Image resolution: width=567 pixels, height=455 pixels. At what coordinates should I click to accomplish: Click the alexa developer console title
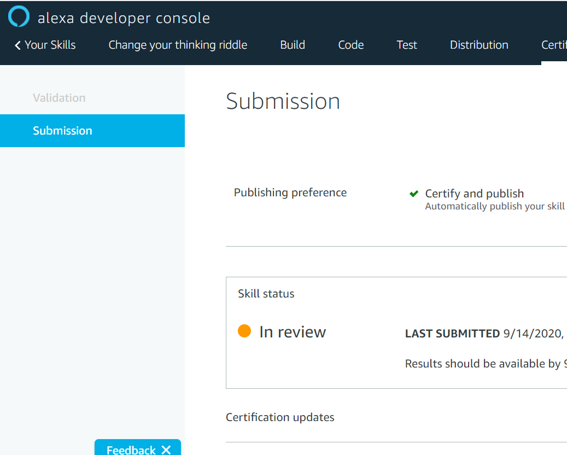pyautogui.click(x=124, y=18)
